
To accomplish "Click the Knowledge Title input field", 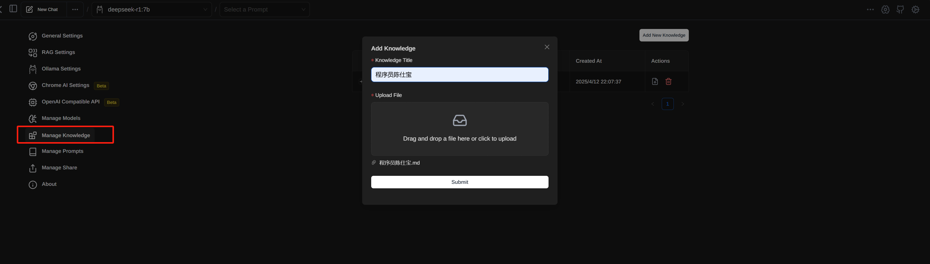I will point(459,75).
